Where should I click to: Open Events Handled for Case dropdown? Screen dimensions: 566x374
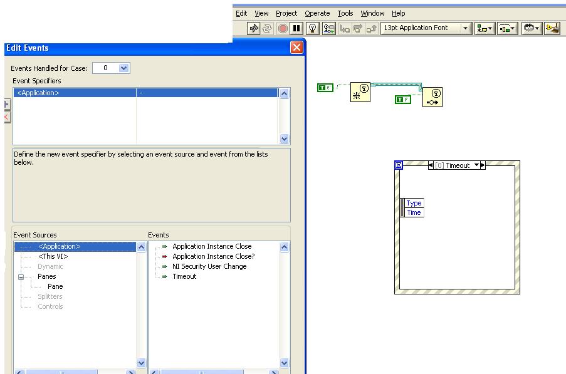click(x=124, y=68)
